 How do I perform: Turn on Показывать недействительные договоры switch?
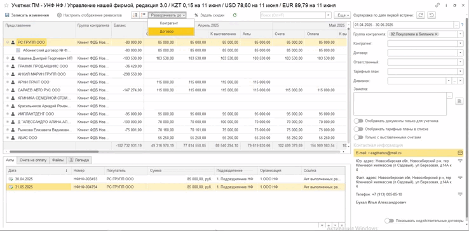[389, 221]
